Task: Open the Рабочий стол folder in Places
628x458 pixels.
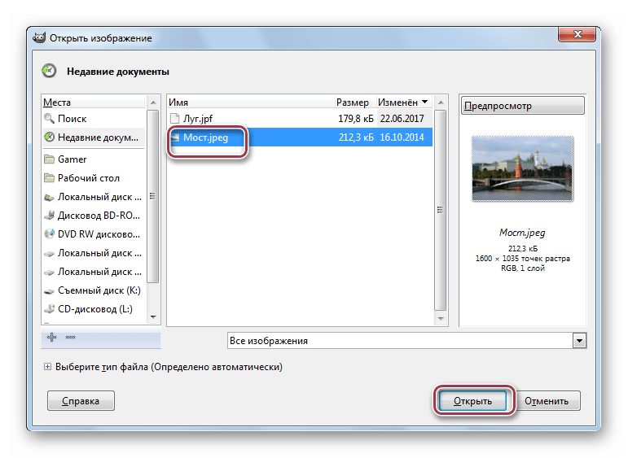Action: [x=88, y=178]
